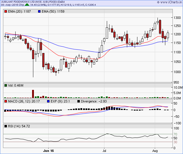
Task: Click the 950 price axis label
Action: tap(176, 82)
